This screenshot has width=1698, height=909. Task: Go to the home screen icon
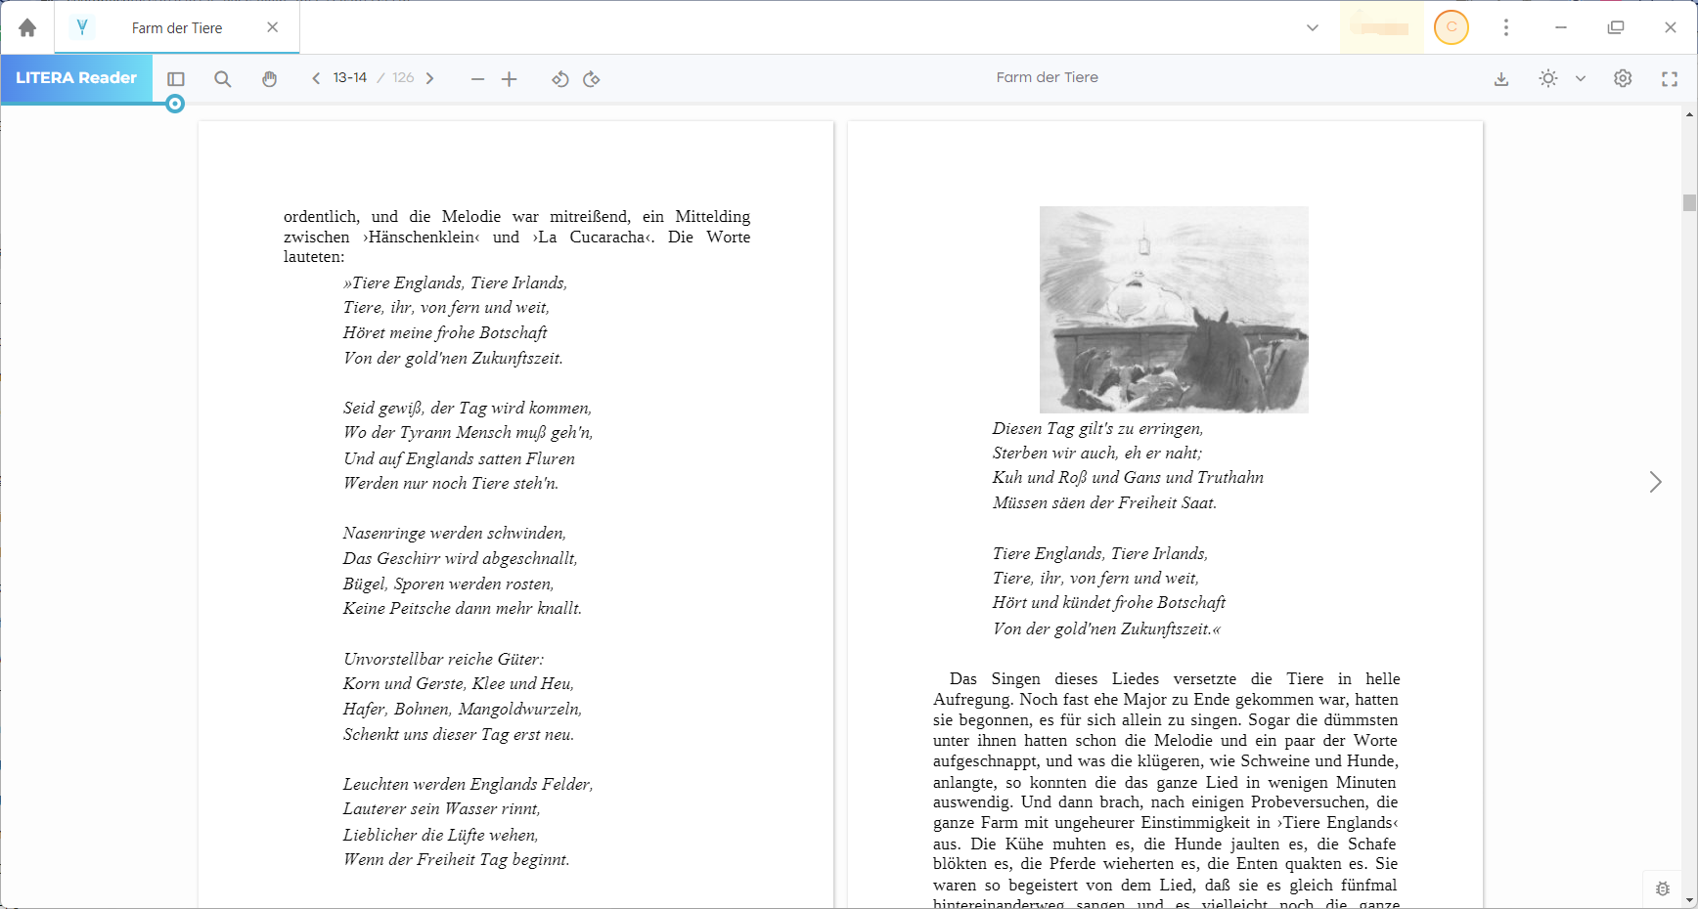[27, 27]
